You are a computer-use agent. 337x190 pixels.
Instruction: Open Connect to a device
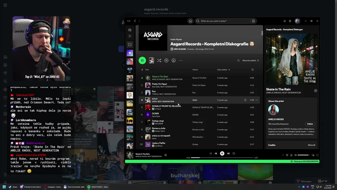click(x=291, y=155)
